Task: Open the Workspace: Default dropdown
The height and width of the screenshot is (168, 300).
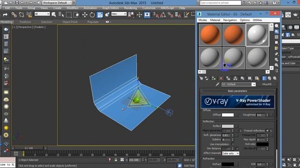Action: point(57,3)
